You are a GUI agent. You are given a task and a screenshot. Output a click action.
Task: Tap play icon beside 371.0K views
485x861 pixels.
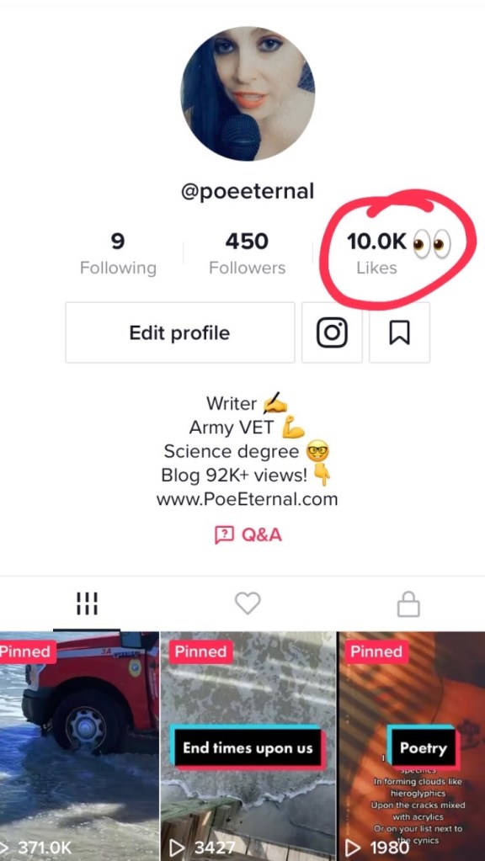(x=6, y=848)
